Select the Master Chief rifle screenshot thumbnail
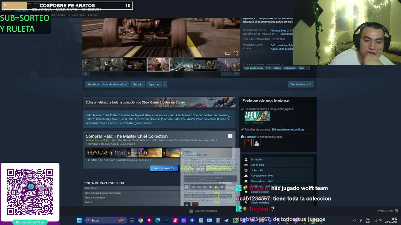This screenshot has height=225, width=401. [111, 64]
